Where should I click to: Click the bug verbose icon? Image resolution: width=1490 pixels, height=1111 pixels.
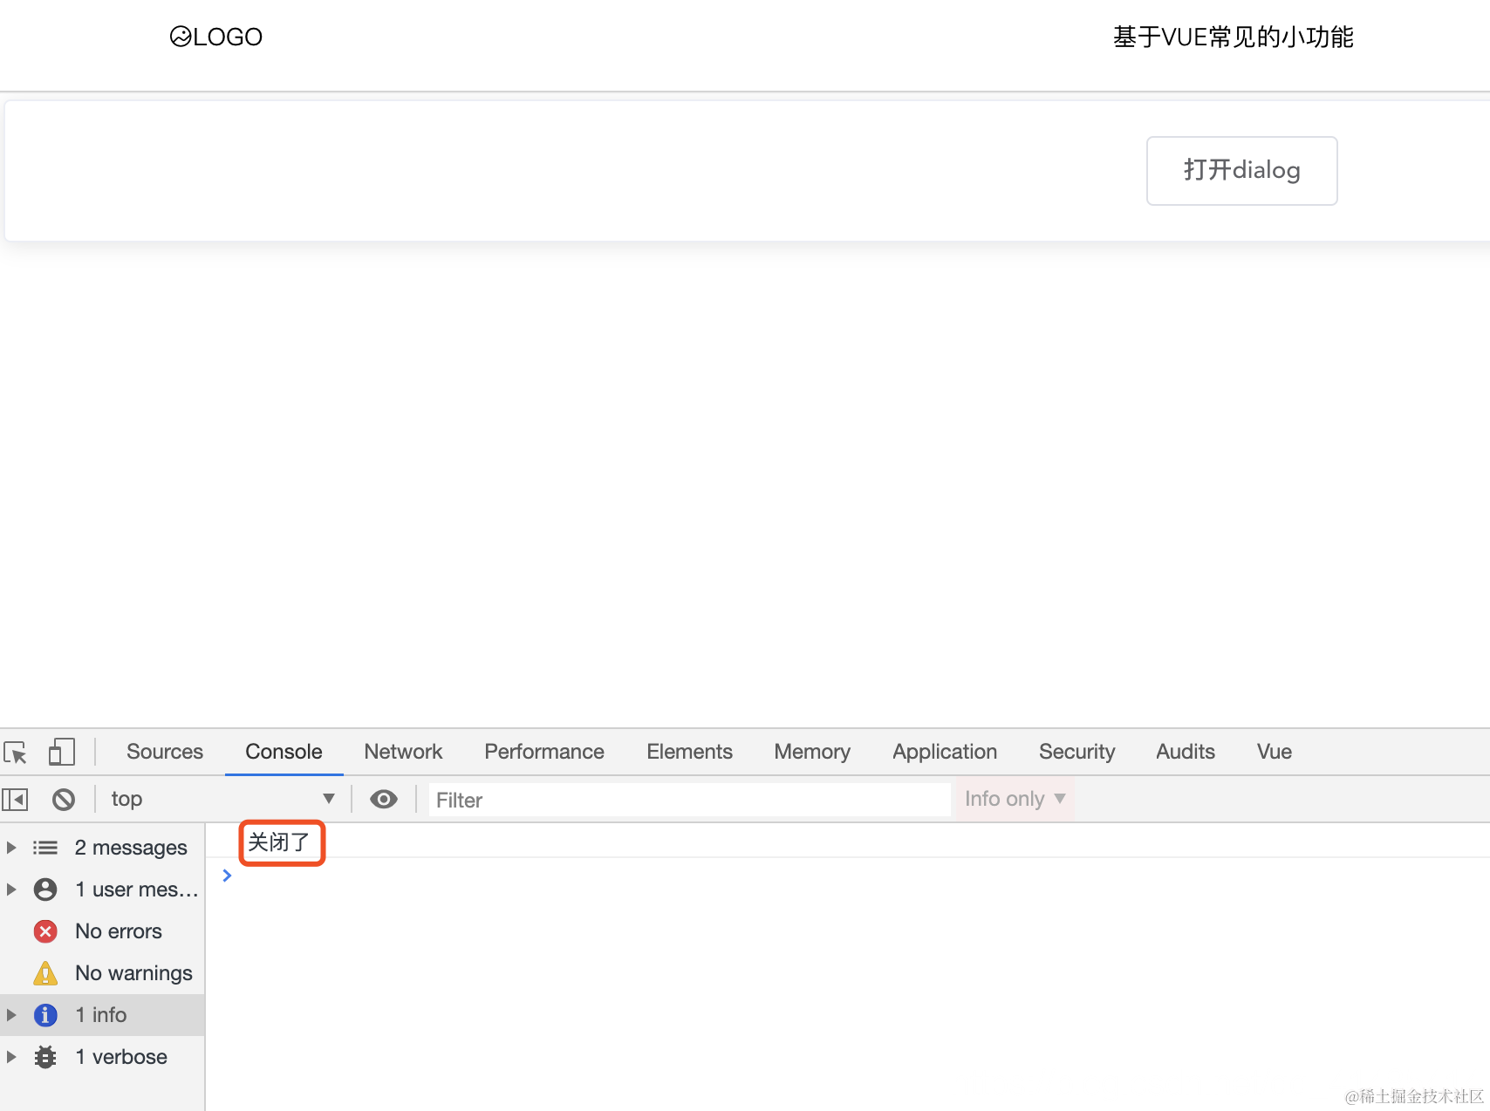pos(45,1057)
